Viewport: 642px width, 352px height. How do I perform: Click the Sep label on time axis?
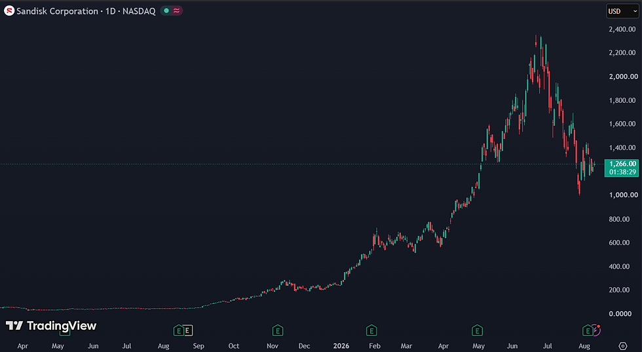(x=198, y=346)
